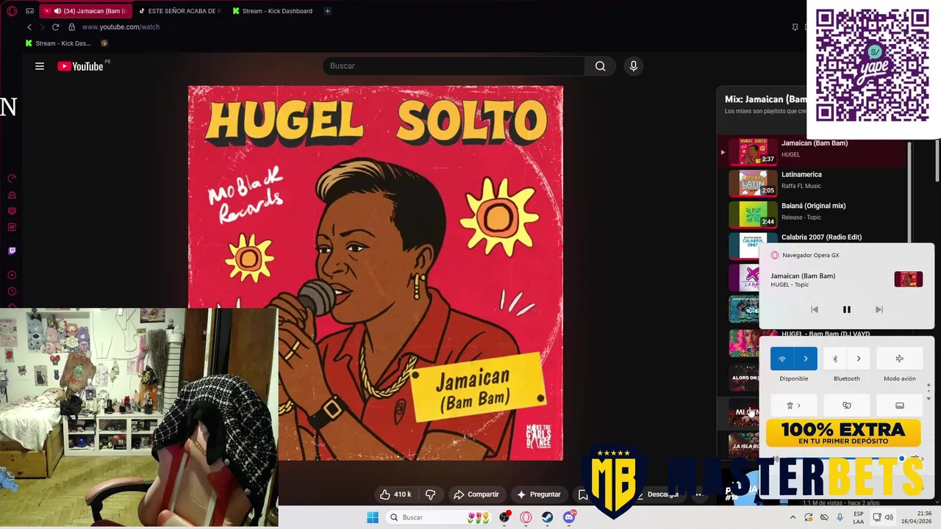Play Baianá (Original mix) in the mix
Image resolution: width=941 pixels, height=529 pixels.
pos(816,214)
